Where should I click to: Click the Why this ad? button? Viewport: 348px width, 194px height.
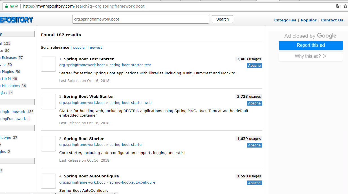click(x=311, y=56)
